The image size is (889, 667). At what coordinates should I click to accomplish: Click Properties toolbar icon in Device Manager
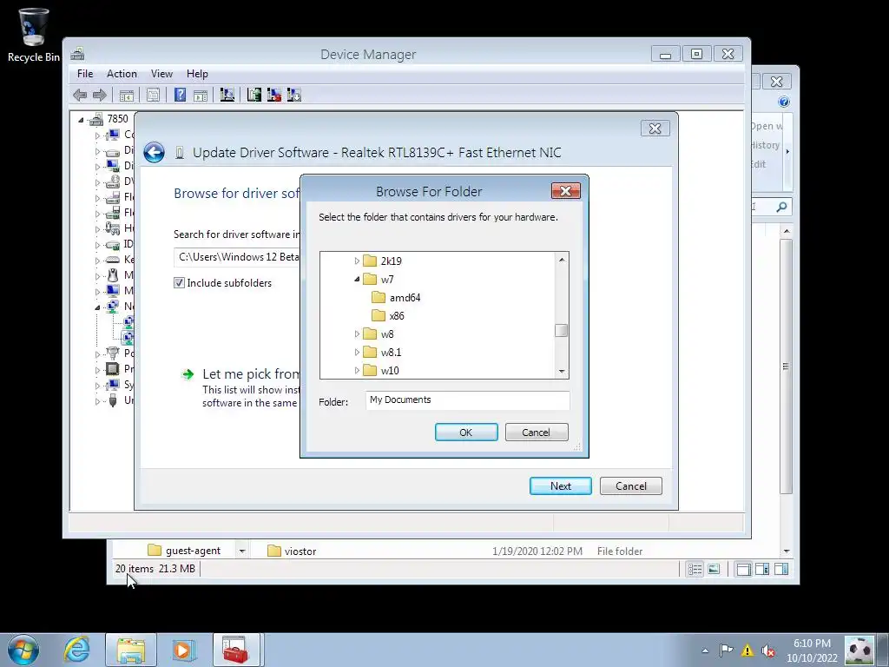[x=153, y=96]
